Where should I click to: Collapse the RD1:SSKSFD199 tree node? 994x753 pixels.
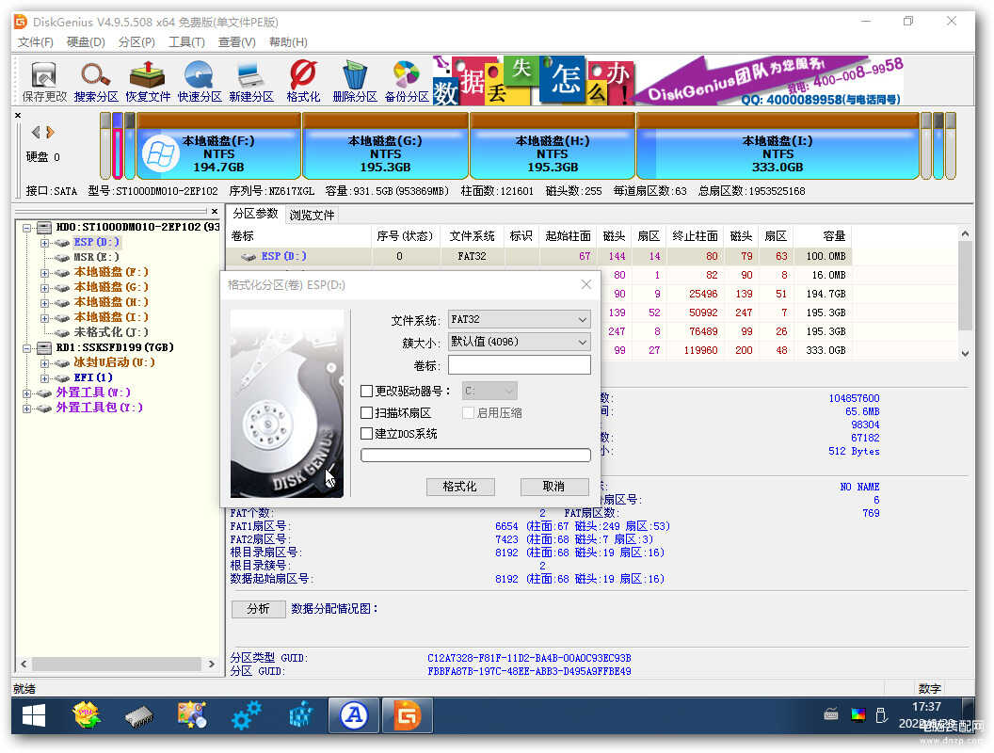click(26, 348)
